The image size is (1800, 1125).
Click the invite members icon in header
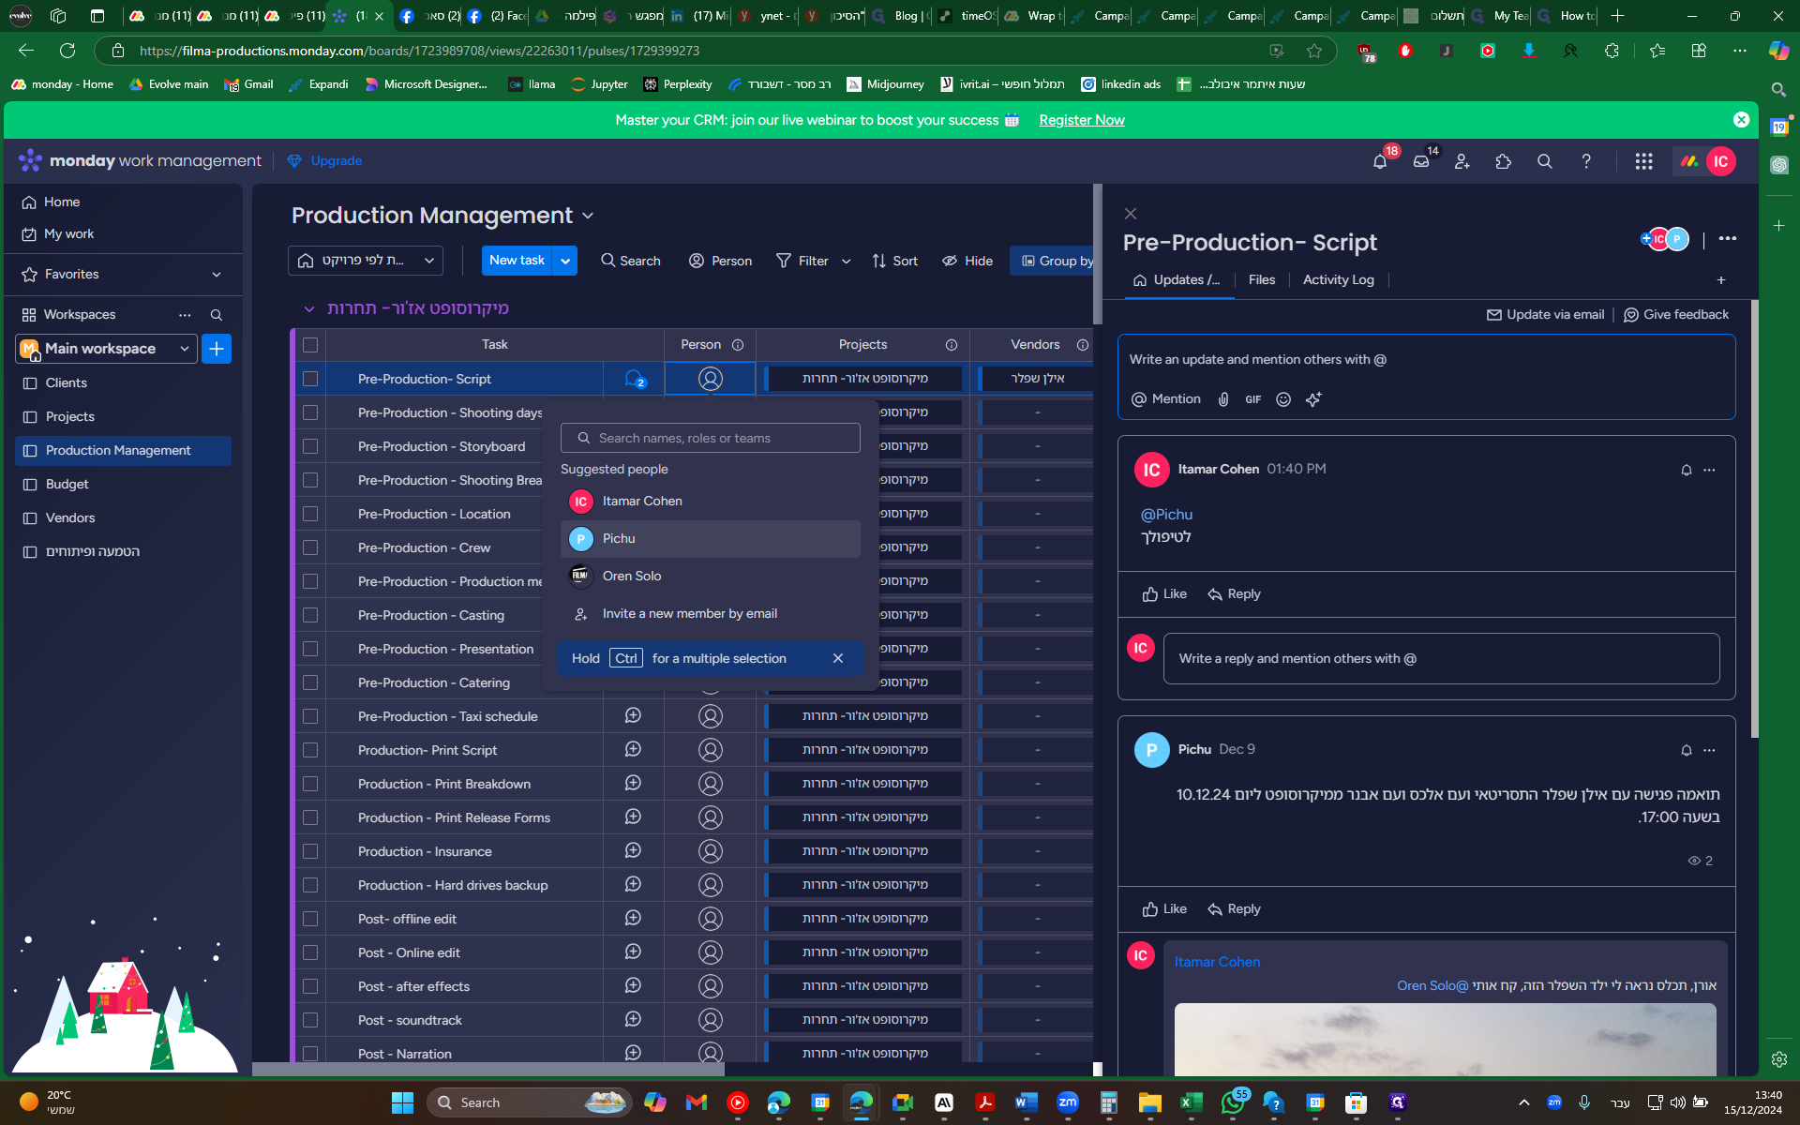1462,161
